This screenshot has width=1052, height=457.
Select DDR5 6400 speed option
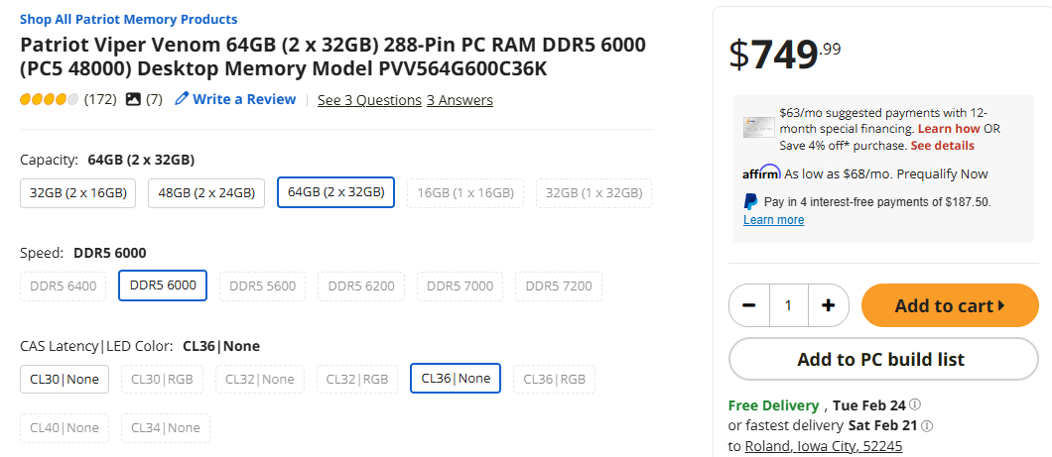pos(64,286)
